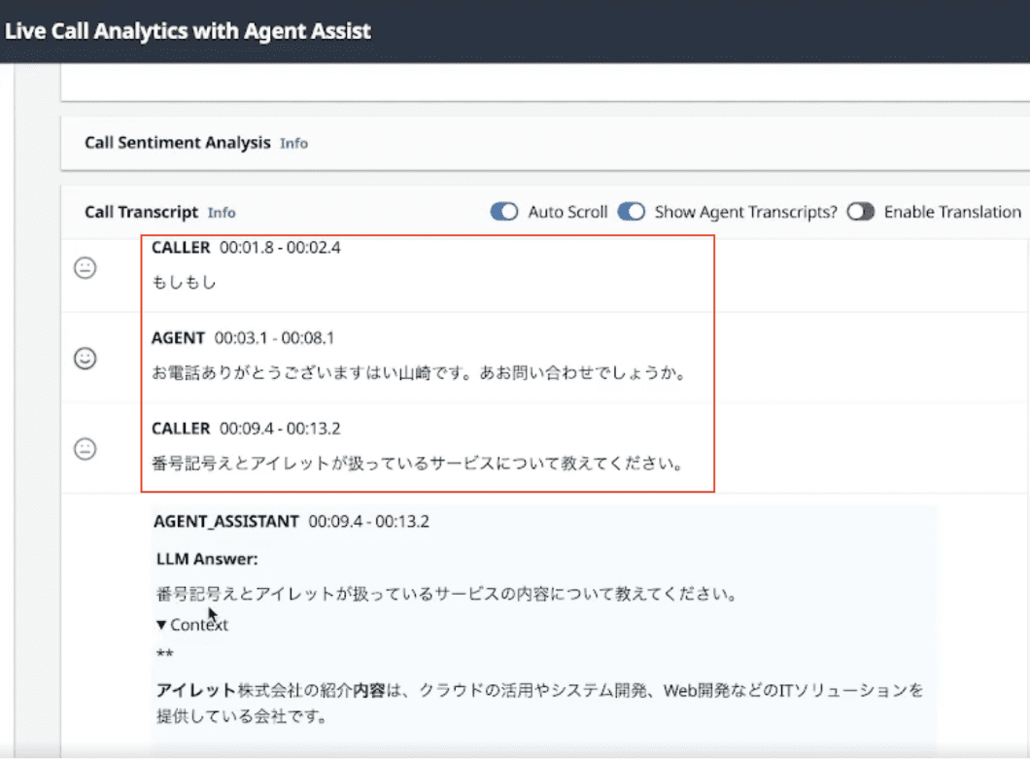Click the sentiment icon beside the second CALLER message
This screenshot has height=759, width=1030.
click(86, 450)
